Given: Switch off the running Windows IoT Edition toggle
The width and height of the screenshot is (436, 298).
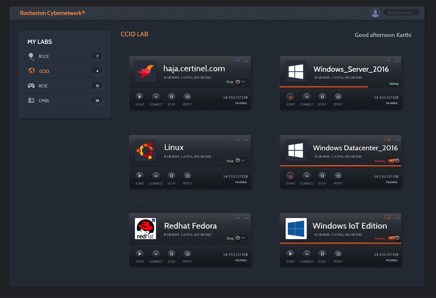Looking at the screenshot, I should click(x=393, y=238).
